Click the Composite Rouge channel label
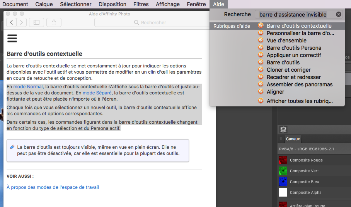 click(306, 160)
